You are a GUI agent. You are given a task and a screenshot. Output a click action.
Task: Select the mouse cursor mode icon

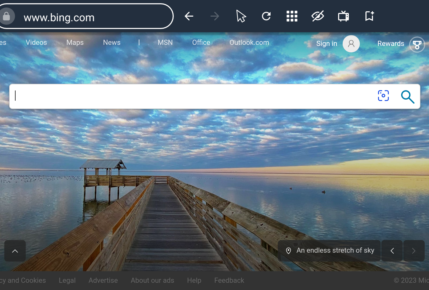(x=241, y=16)
